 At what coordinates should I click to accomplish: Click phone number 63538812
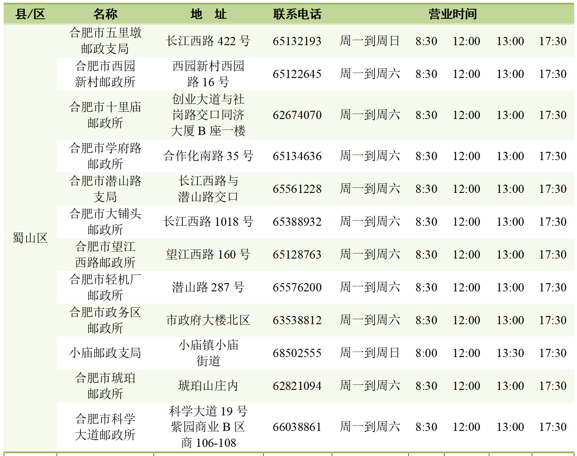tap(297, 320)
